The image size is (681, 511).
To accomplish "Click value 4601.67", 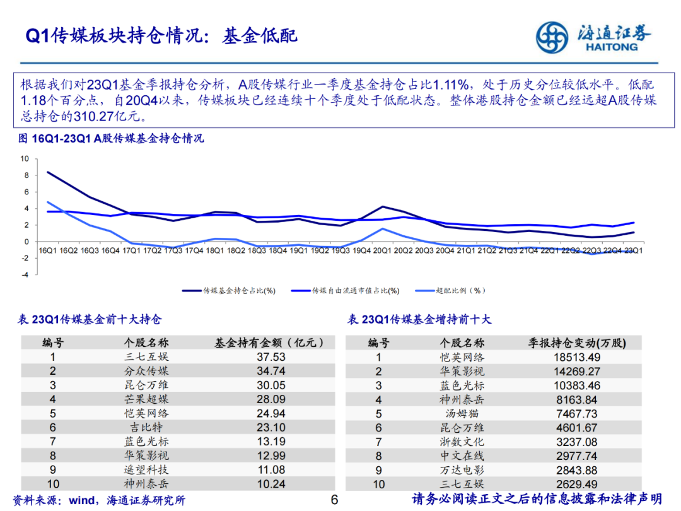I will coord(577,428).
